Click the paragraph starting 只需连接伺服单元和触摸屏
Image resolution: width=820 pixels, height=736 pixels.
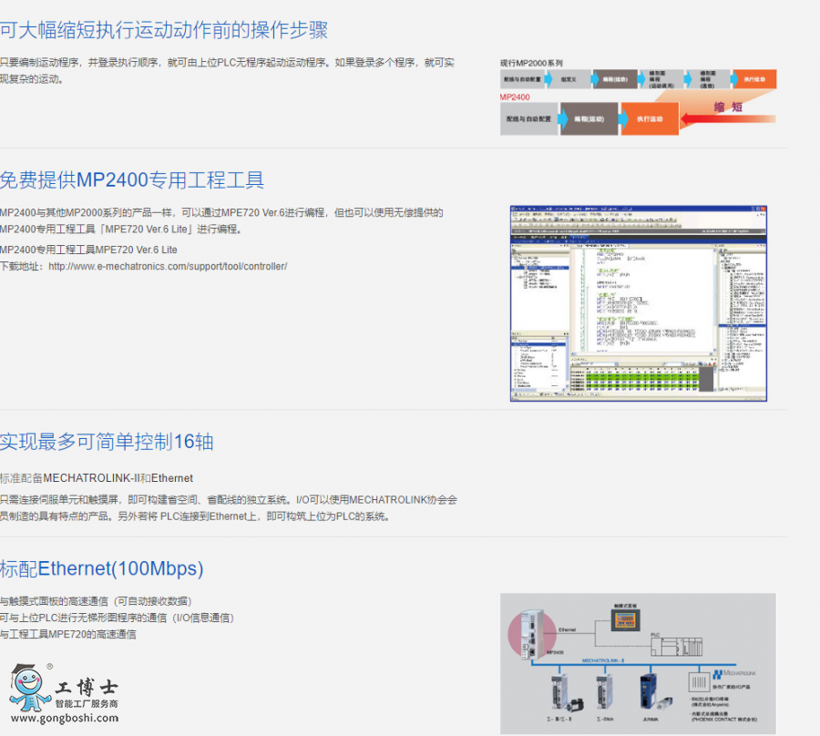pos(229,508)
